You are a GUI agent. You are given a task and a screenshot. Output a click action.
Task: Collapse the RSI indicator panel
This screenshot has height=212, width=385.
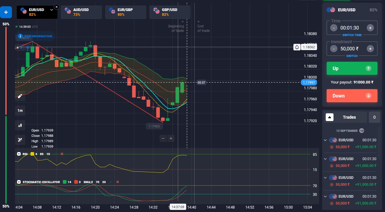(19, 154)
